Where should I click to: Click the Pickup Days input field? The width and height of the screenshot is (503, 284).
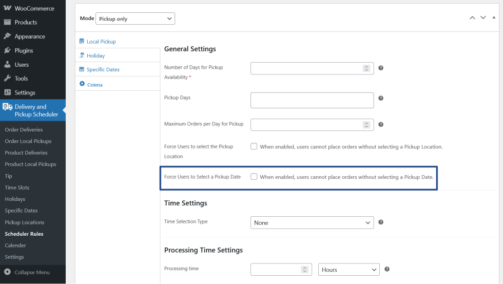(312, 100)
